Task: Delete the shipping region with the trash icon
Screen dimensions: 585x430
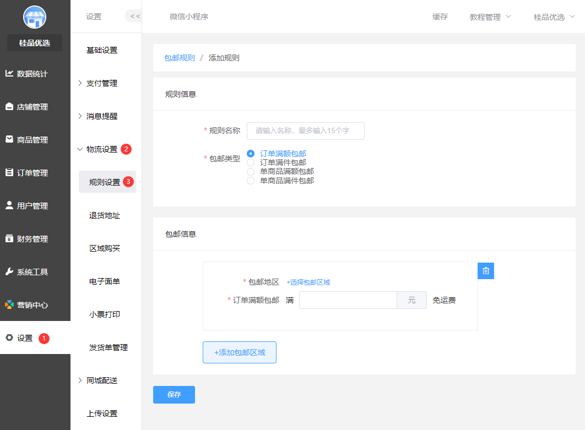Action: coord(485,270)
